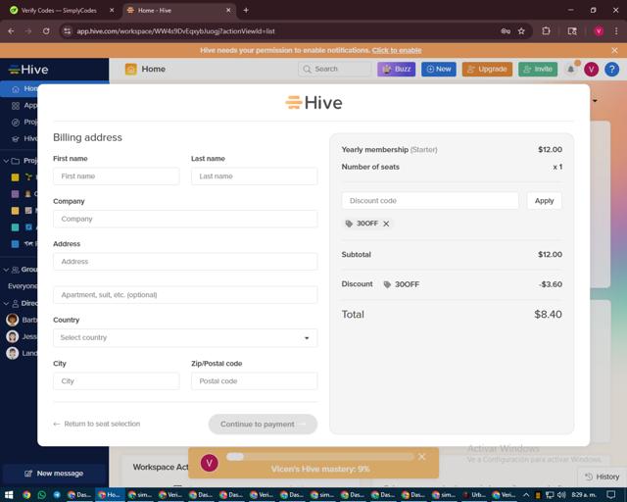Click the City input field
627x502 pixels.
pyautogui.click(x=116, y=381)
